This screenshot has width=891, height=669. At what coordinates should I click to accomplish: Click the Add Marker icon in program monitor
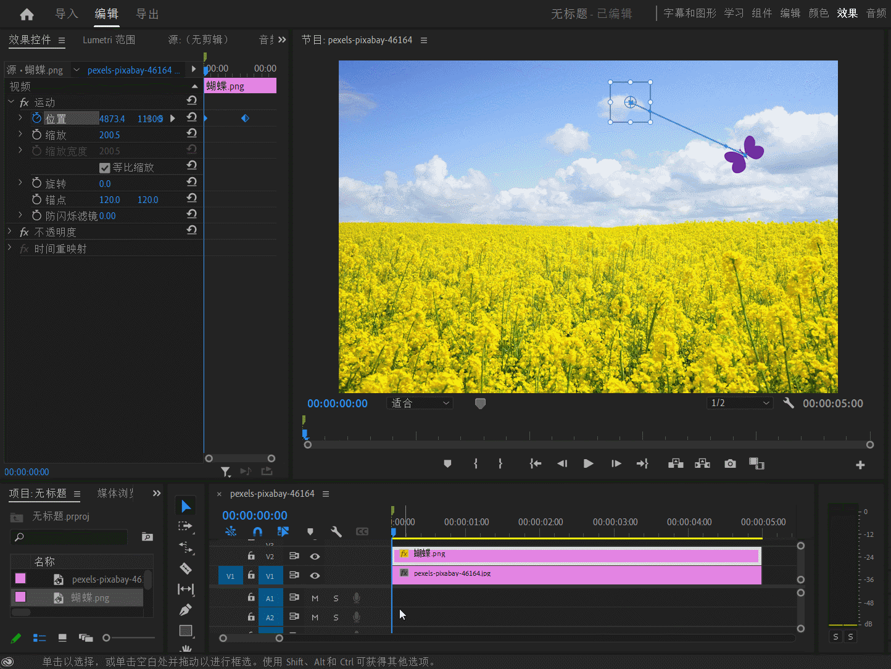(x=447, y=463)
